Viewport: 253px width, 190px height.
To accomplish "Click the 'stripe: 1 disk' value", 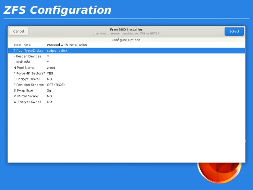I will point(57,51).
